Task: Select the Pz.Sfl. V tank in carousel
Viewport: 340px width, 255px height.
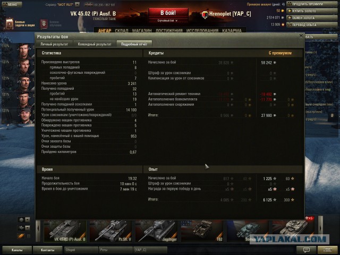Action: (x=111, y=231)
